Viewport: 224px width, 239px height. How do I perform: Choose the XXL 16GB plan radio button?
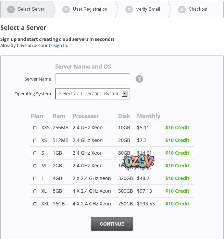[x=35, y=204]
